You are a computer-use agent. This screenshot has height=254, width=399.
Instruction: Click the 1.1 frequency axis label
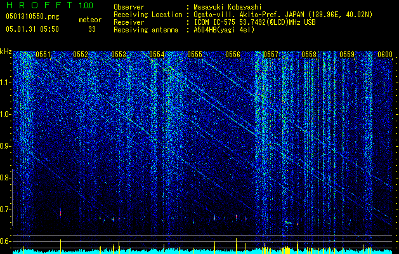[5, 83]
